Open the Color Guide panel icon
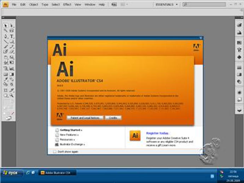 pyautogui.click(x=239, y=33)
